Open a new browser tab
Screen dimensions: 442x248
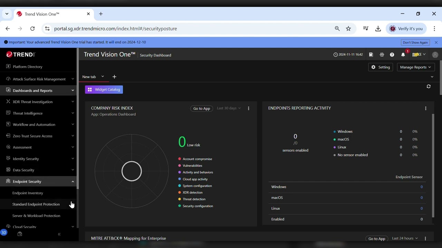(x=101, y=14)
